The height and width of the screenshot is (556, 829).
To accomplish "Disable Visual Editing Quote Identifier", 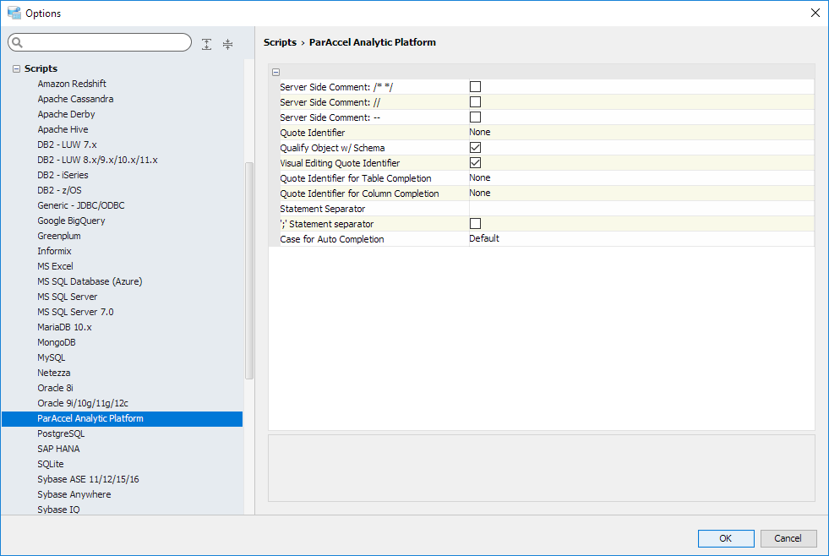I will coord(475,162).
